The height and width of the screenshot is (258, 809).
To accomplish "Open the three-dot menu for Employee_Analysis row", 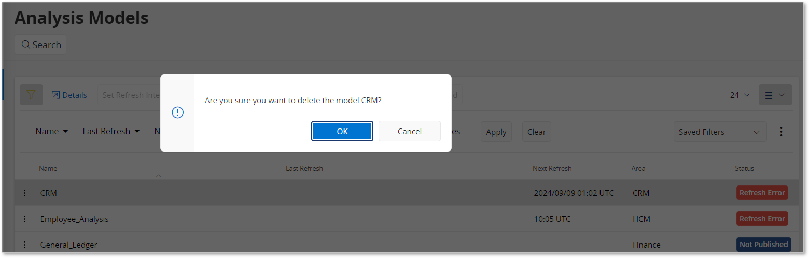I will (x=24, y=219).
